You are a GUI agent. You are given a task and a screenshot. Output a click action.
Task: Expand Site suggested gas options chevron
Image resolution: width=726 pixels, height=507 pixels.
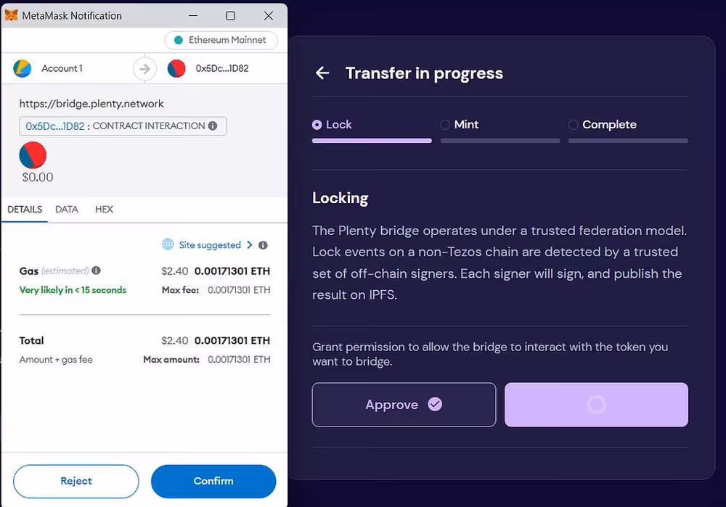pos(250,244)
